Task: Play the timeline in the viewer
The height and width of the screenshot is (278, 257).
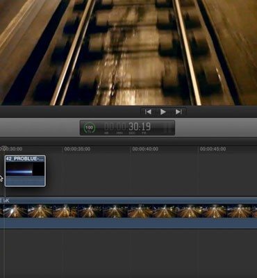Action: coord(163,112)
